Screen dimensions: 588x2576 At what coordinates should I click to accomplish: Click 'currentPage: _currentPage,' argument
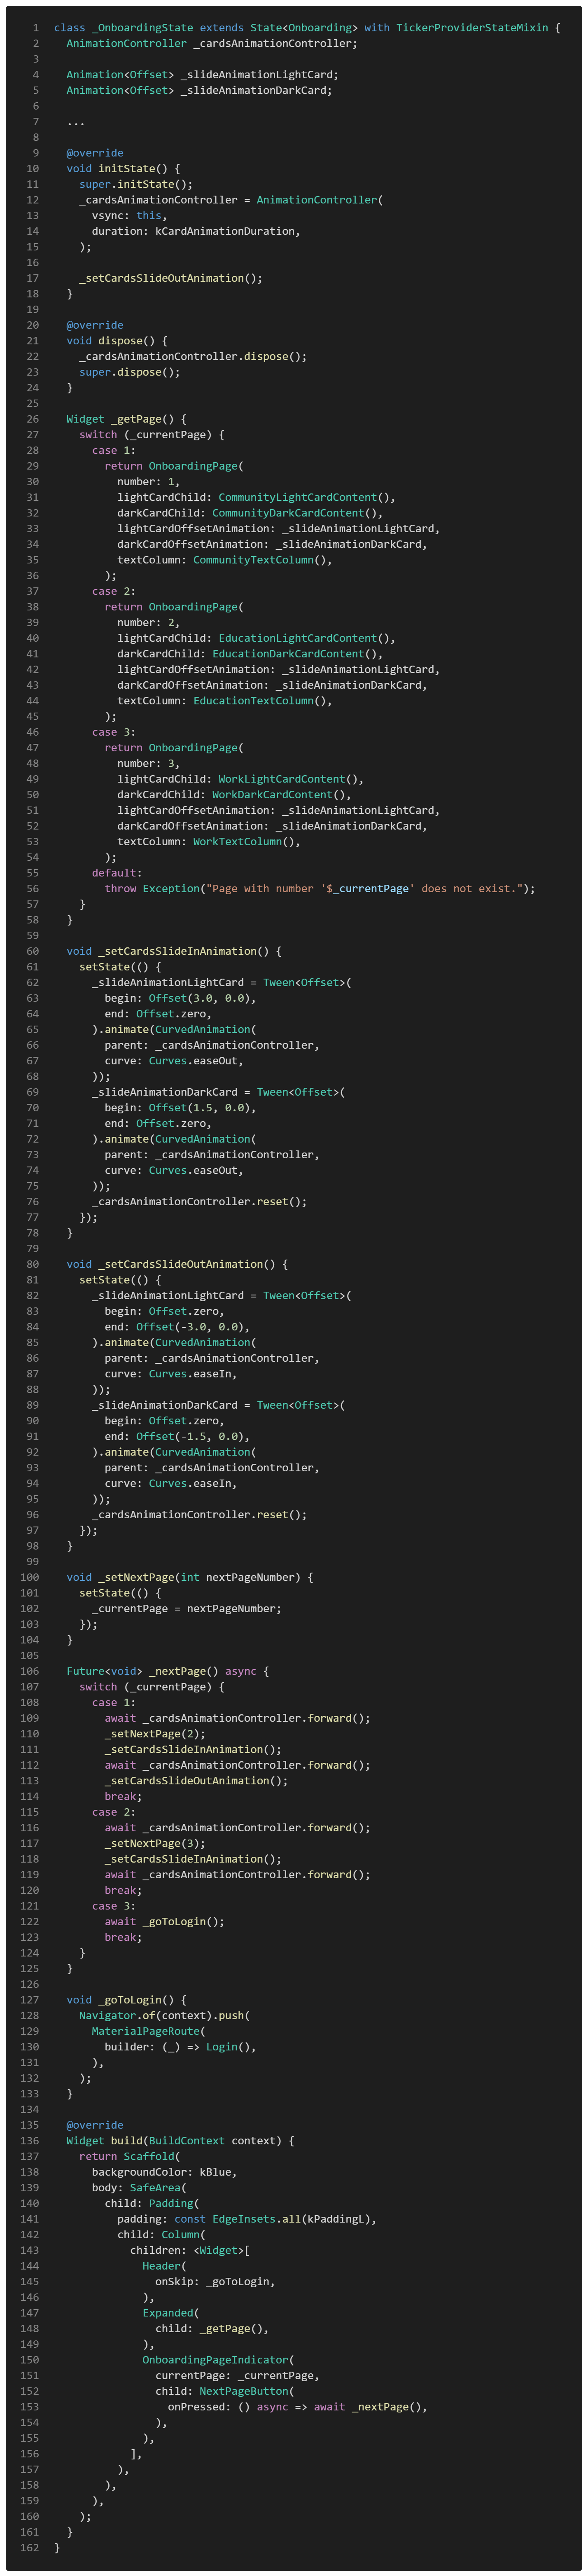(x=238, y=2376)
